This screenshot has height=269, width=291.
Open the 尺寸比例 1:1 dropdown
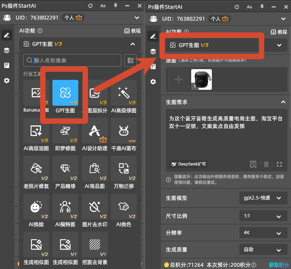pyautogui.click(x=263, y=216)
